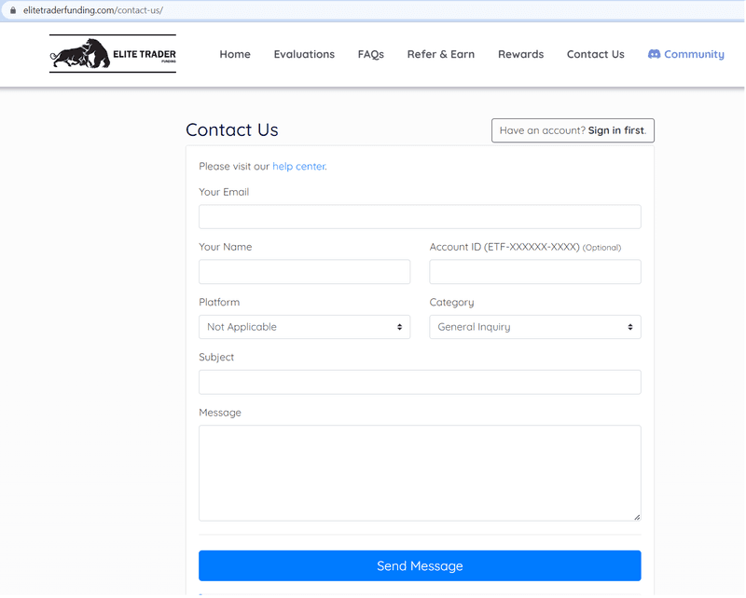746x598 pixels.
Task: Click the Contact Us navigation item
Action: 596,54
